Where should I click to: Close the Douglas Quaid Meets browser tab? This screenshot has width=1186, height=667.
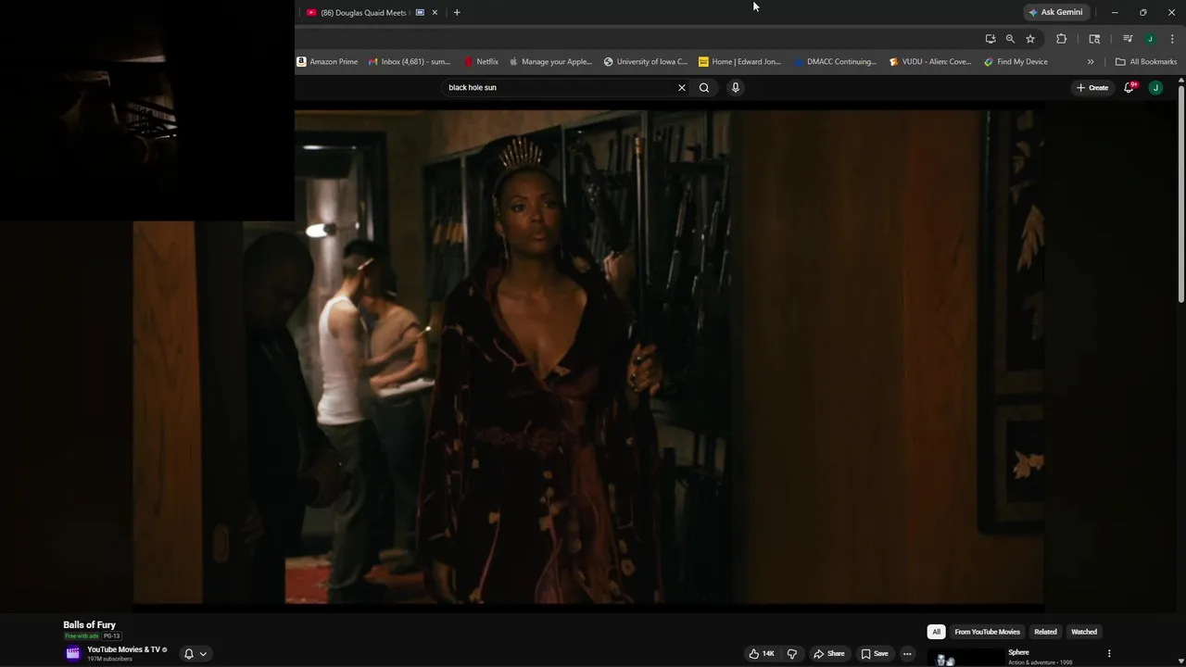click(x=435, y=13)
